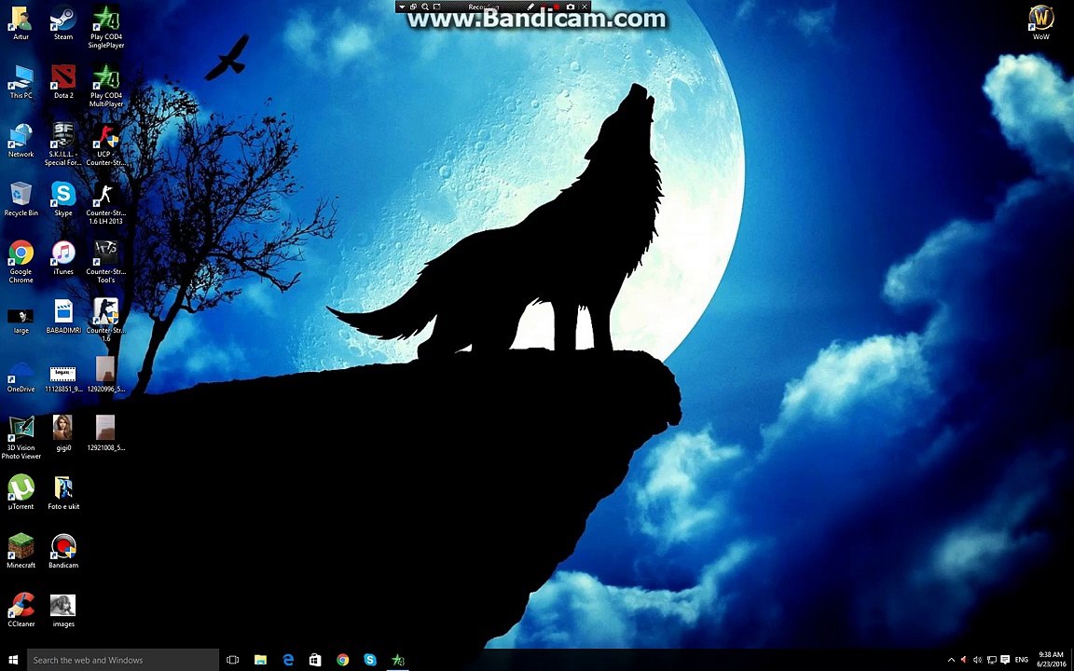Open the OneDrive desktop shortcut
Screen dimensions: 1074x671
(21, 377)
